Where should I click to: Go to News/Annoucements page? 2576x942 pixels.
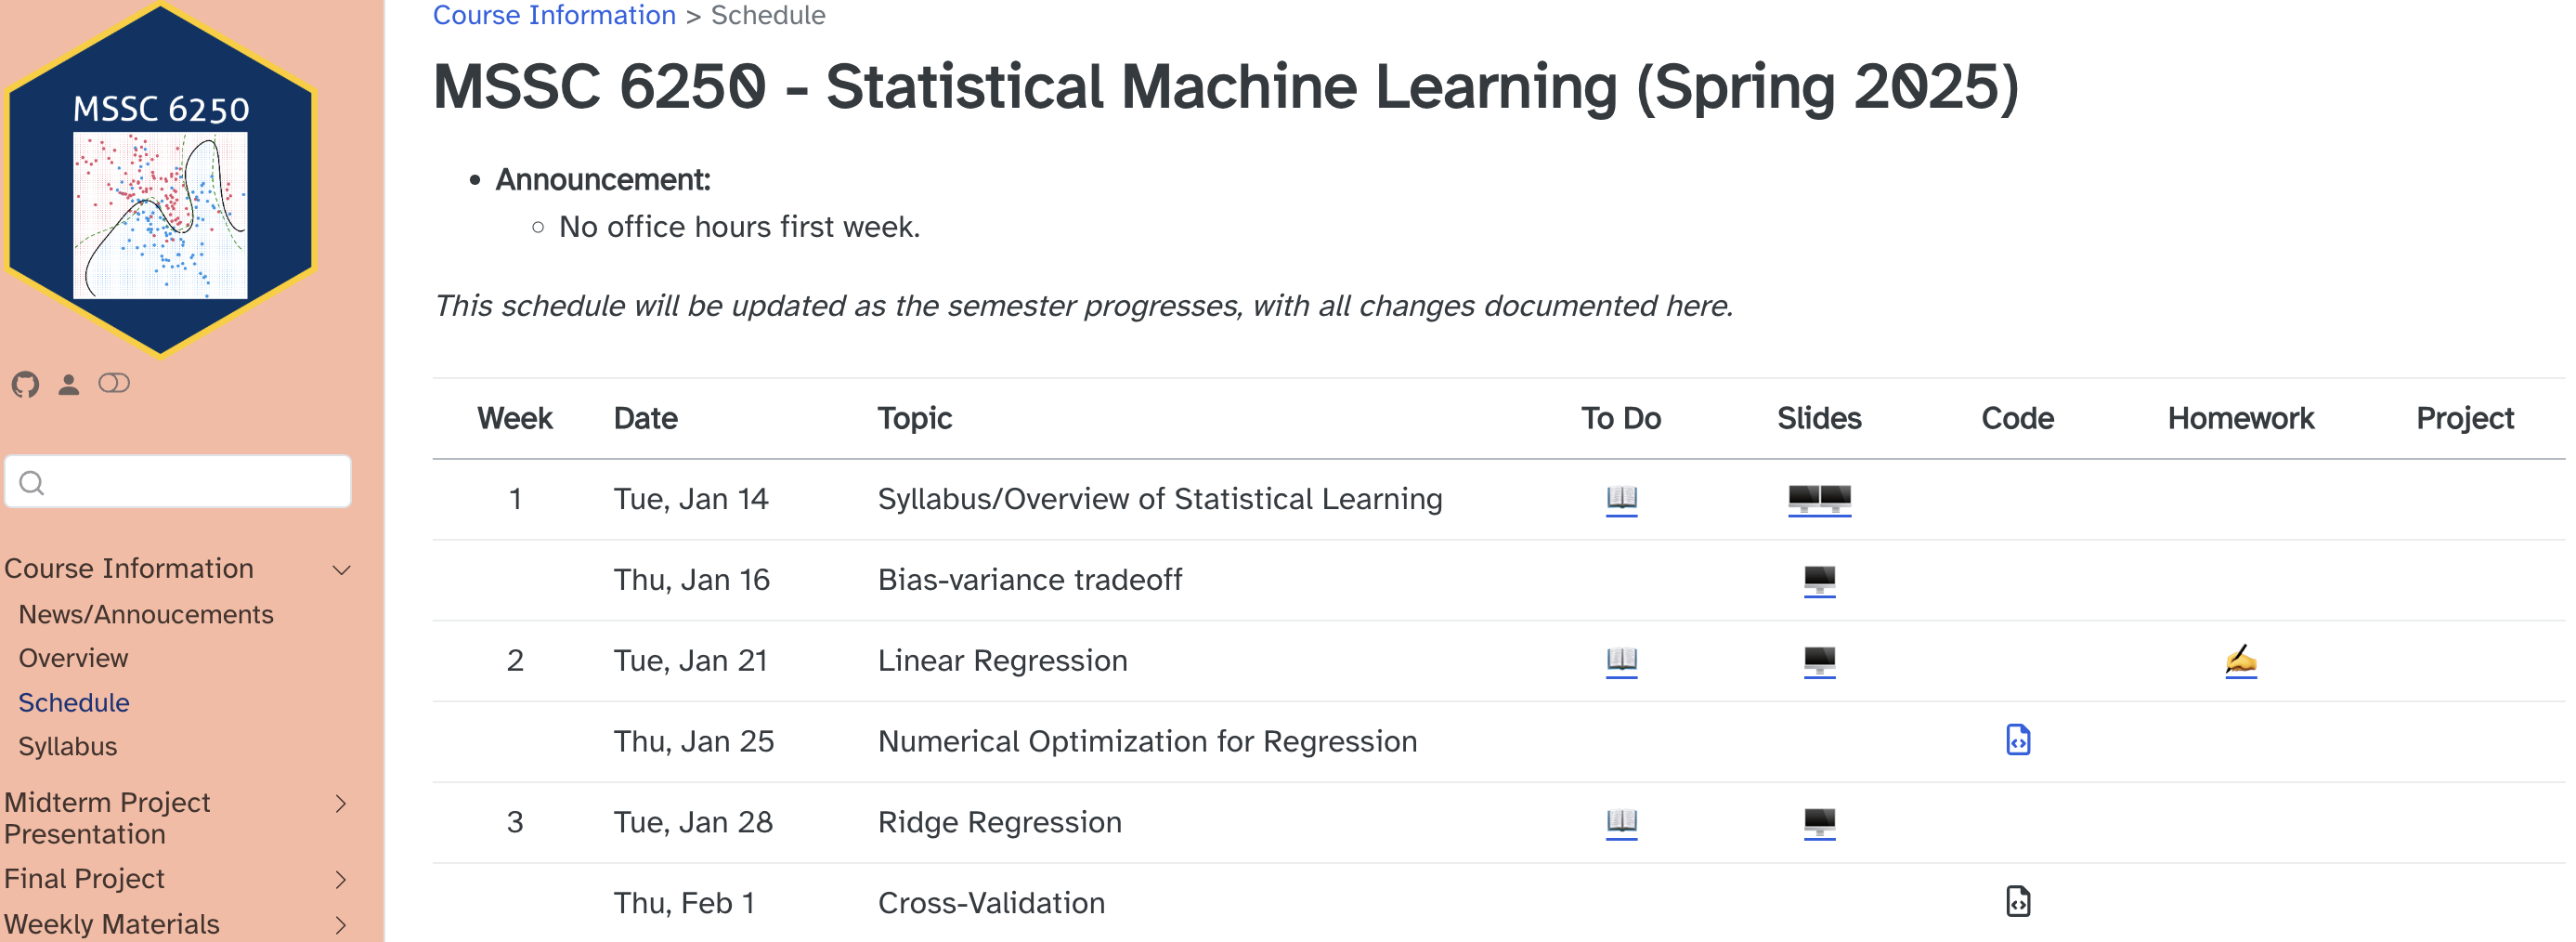[x=146, y=614]
